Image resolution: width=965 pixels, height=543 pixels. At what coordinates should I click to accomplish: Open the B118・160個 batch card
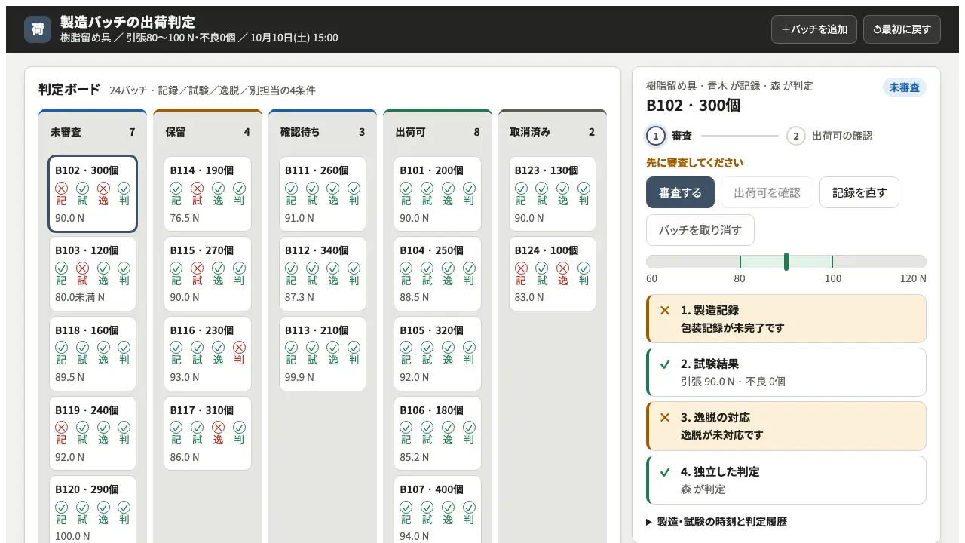pos(93,354)
